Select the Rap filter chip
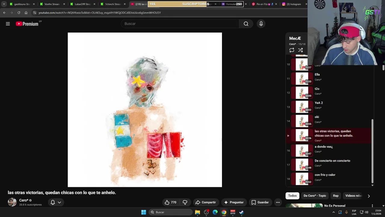This screenshot has width=385, height=217. (336, 196)
